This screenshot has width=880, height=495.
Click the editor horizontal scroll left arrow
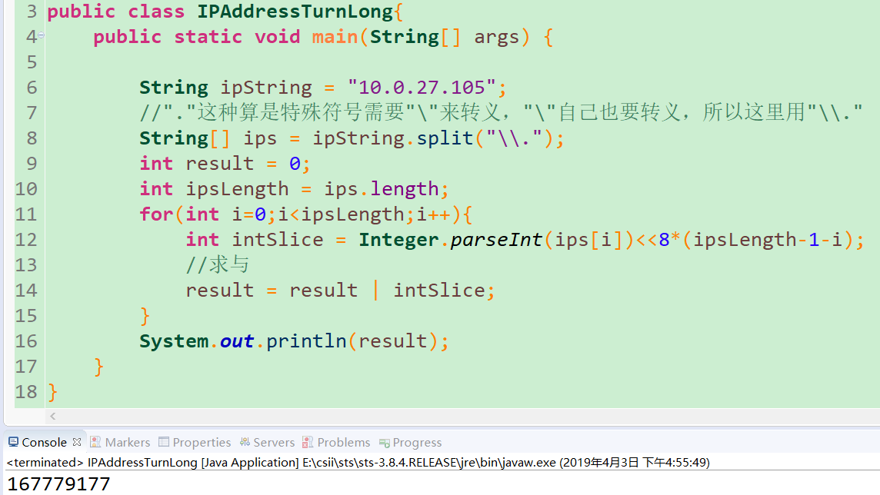[x=53, y=416]
